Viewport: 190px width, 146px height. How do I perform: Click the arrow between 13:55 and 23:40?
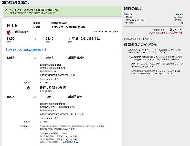[x=35, y=39]
